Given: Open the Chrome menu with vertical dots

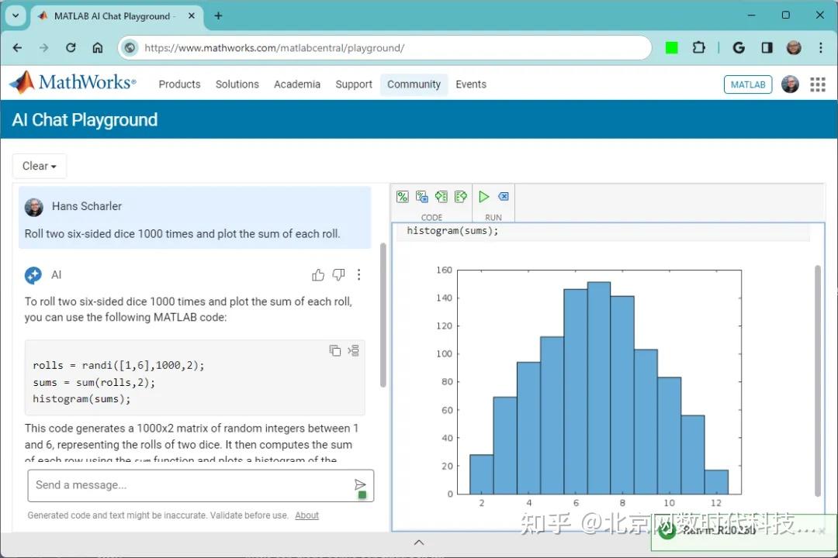Looking at the screenshot, I should tap(821, 47).
